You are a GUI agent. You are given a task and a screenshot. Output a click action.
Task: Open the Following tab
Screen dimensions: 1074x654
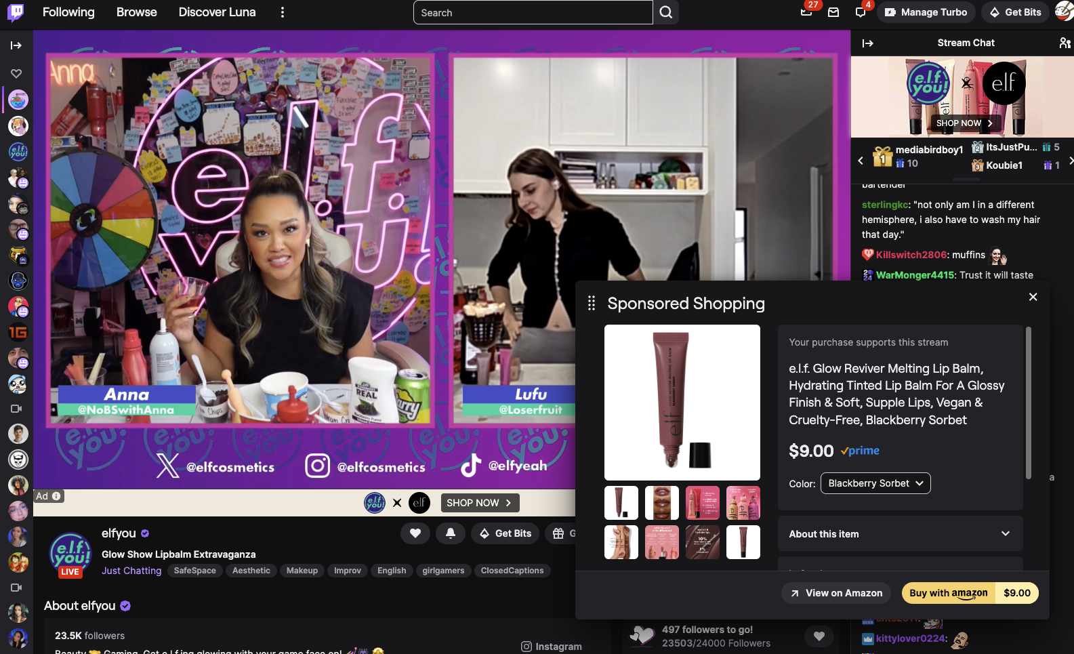coord(68,12)
